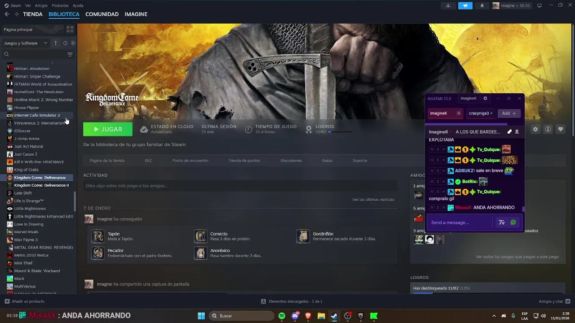Image resolution: width=575 pixels, height=323 pixels.
Task: Switch to Big Picture mode icon
Action: pyautogui.click(x=540, y=5)
